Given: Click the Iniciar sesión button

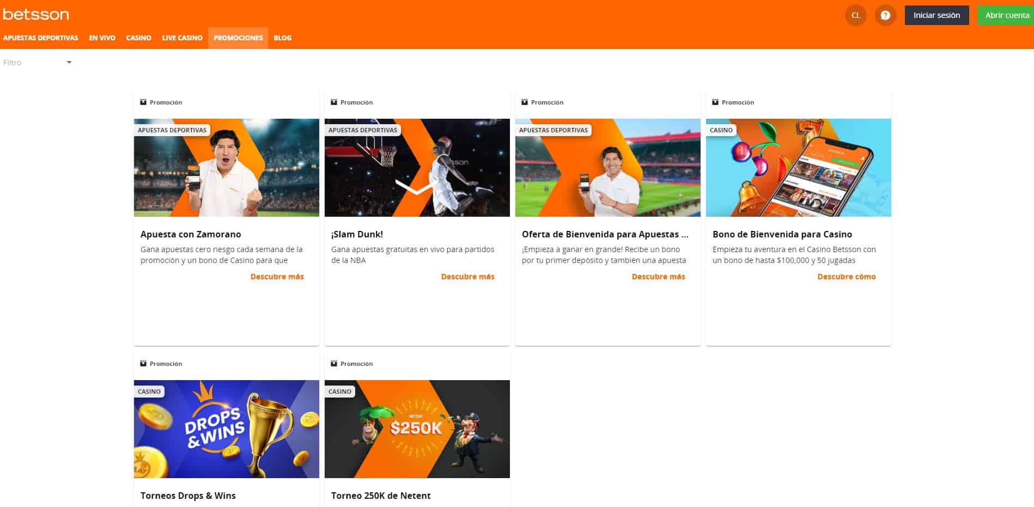Looking at the screenshot, I should tap(937, 15).
